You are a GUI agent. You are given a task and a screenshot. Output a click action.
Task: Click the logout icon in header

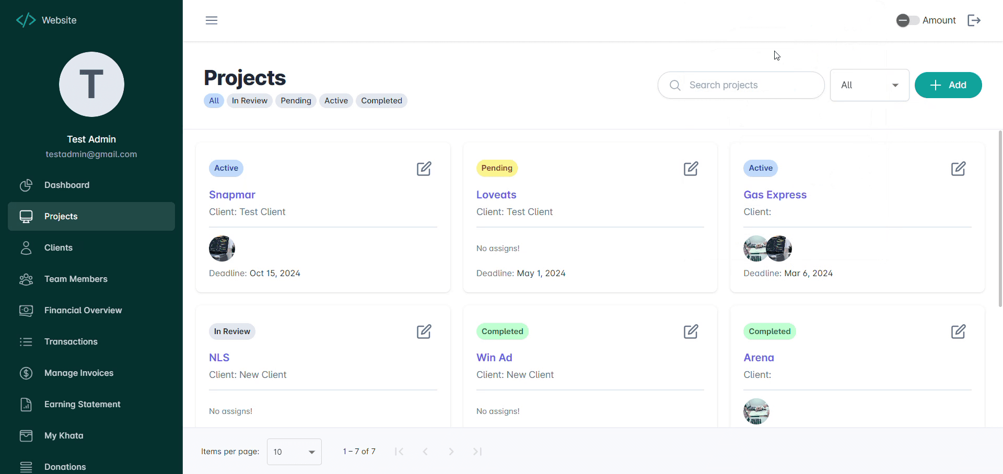click(x=974, y=20)
